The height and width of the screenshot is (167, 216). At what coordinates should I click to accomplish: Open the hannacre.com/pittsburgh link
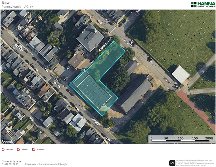click(46, 164)
